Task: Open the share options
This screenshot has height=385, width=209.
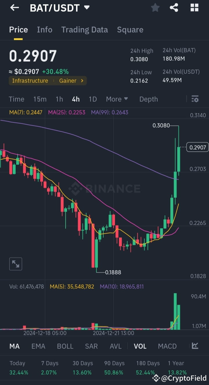Action: click(174, 8)
